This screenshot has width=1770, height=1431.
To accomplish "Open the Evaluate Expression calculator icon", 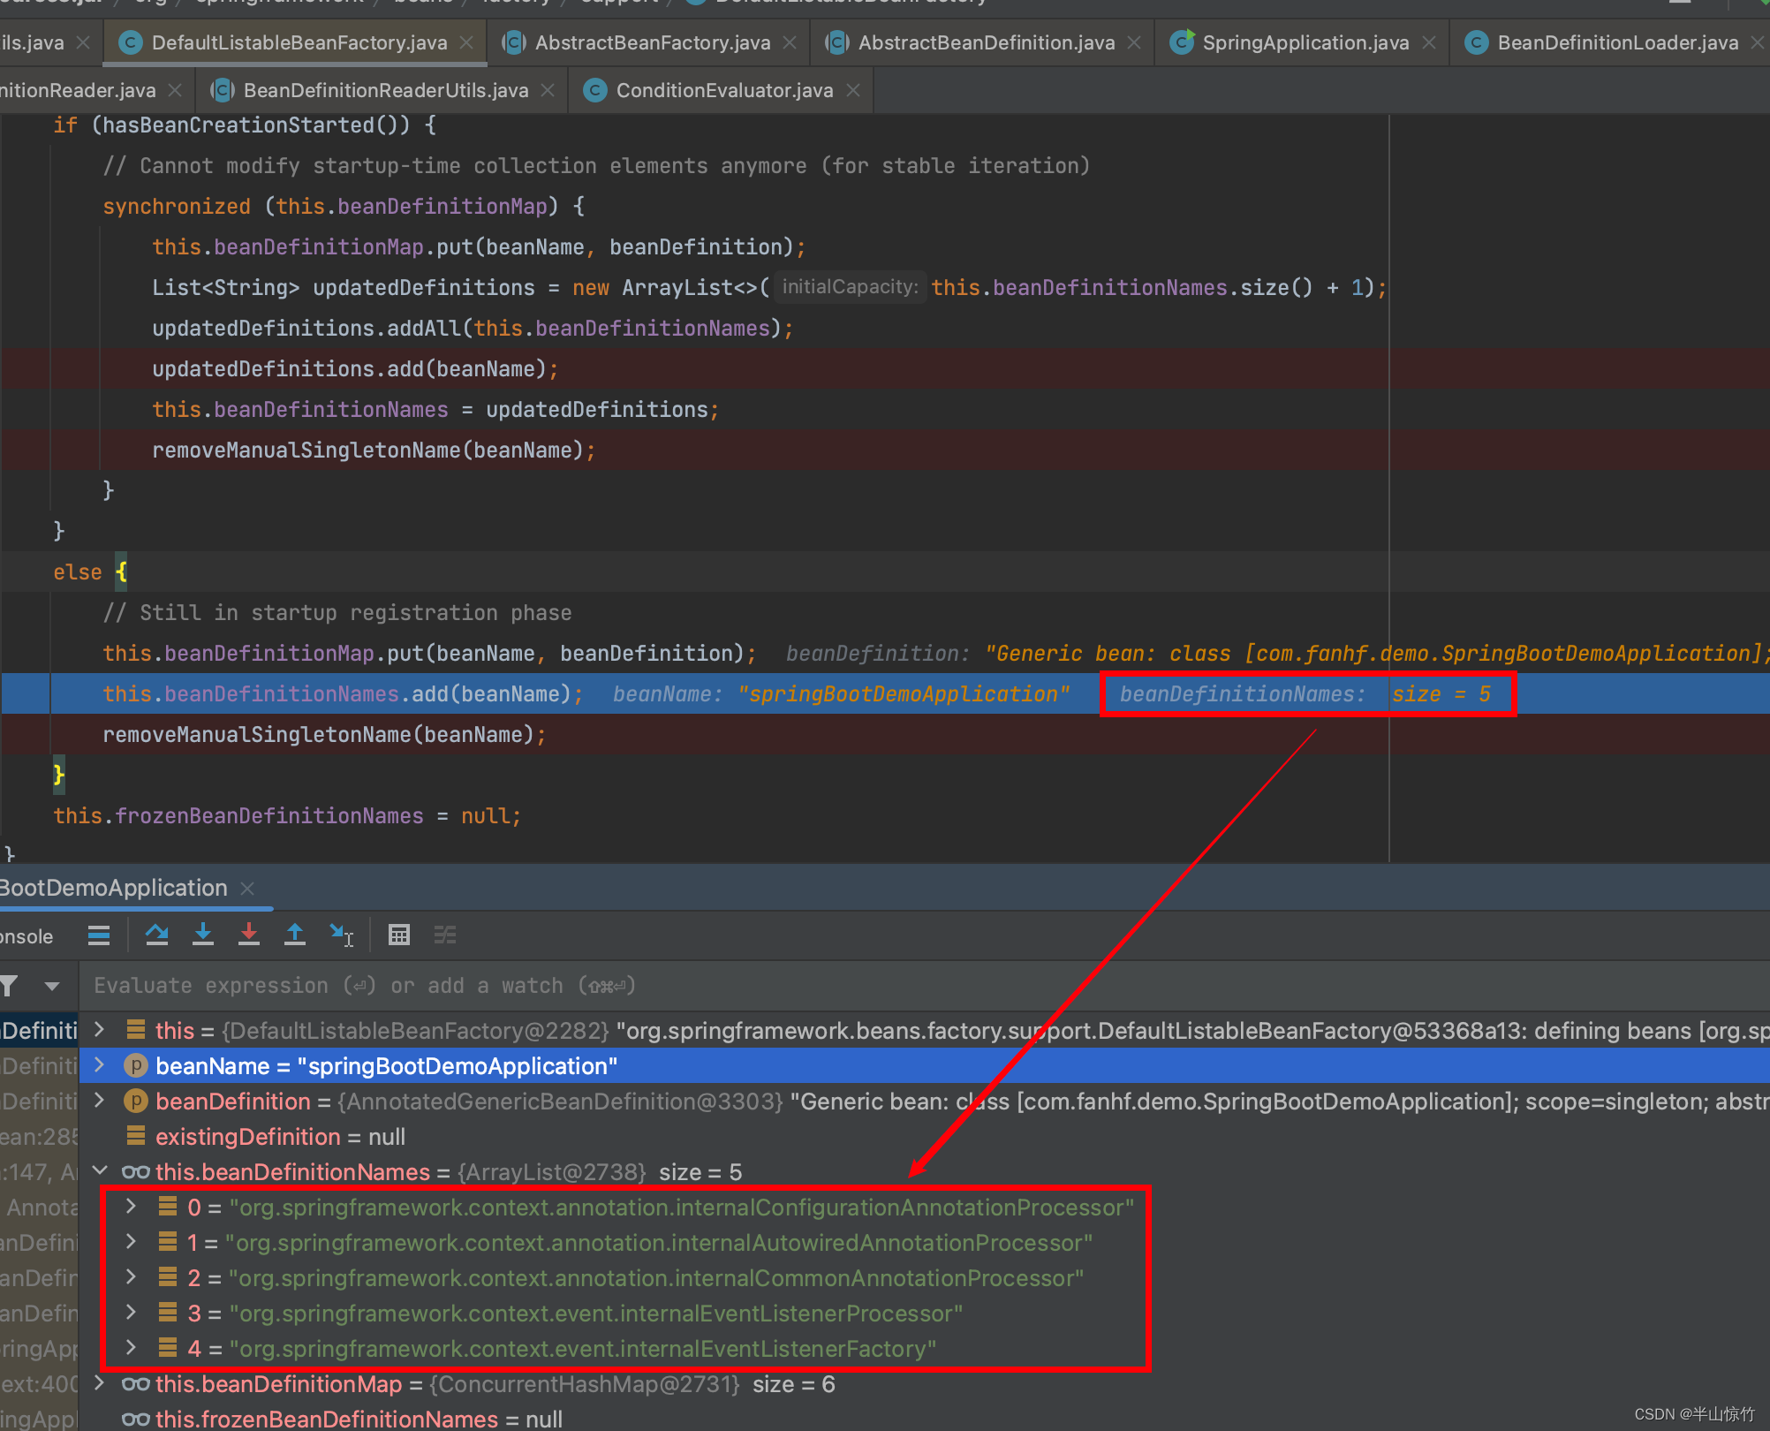I will click(x=399, y=935).
